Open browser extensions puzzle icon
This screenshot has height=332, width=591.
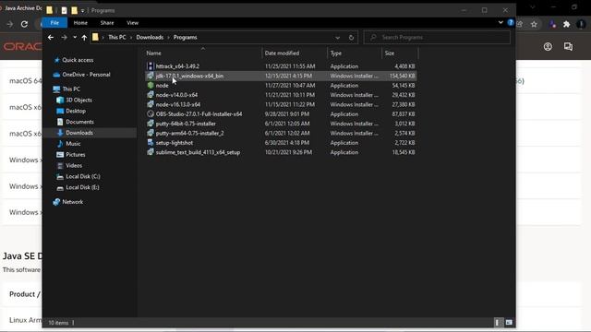[566, 24]
